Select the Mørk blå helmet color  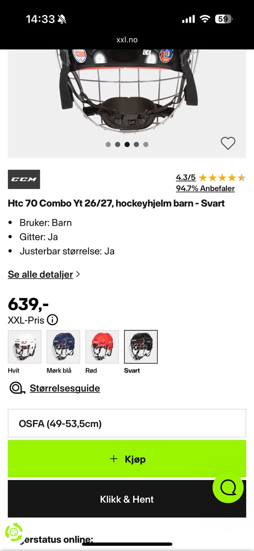click(63, 347)
